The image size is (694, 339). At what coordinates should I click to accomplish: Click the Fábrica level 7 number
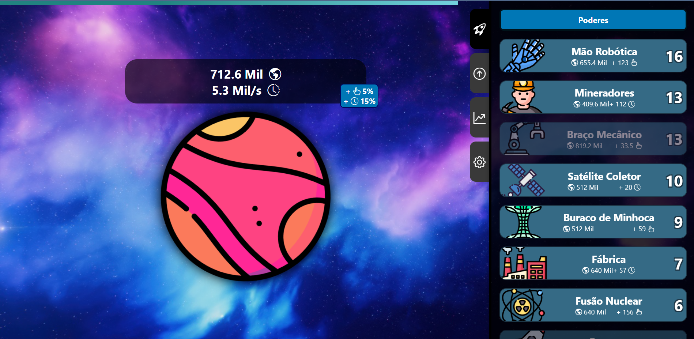coord(678,264)
